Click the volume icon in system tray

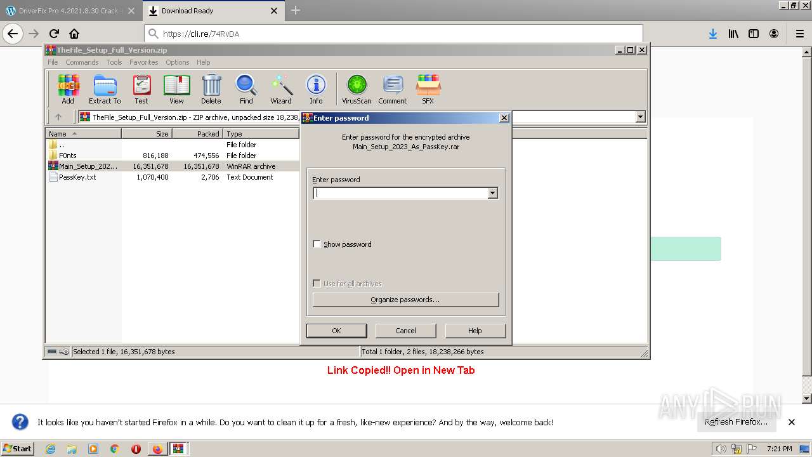pos(721,449)
